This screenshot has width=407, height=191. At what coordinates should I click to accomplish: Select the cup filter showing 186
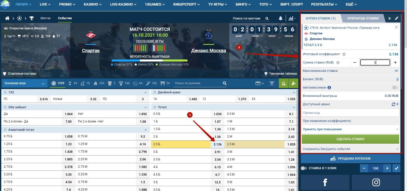124,83
